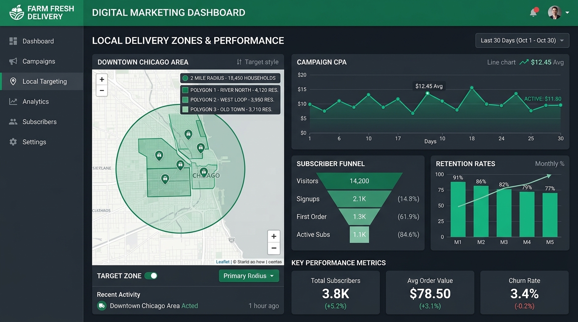Click the Visitors 14,200 funnel segment

coord(359,181)
